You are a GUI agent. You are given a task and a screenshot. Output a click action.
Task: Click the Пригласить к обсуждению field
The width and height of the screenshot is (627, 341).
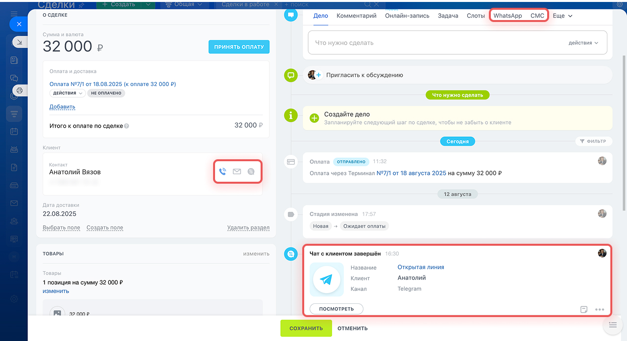click(458, 75)
